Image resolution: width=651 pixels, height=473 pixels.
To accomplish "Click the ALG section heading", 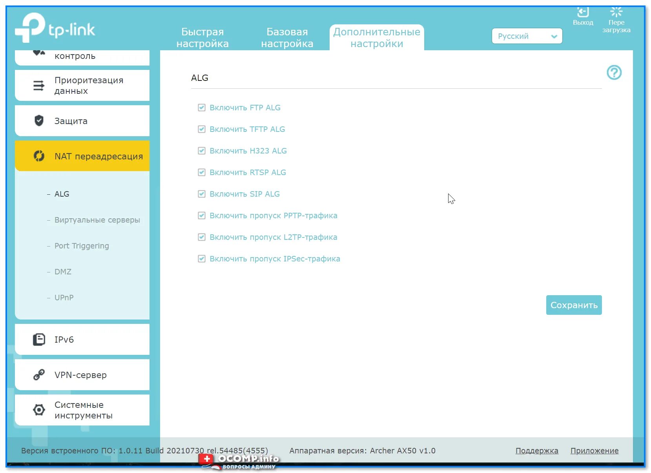I will tap(199, 78).
